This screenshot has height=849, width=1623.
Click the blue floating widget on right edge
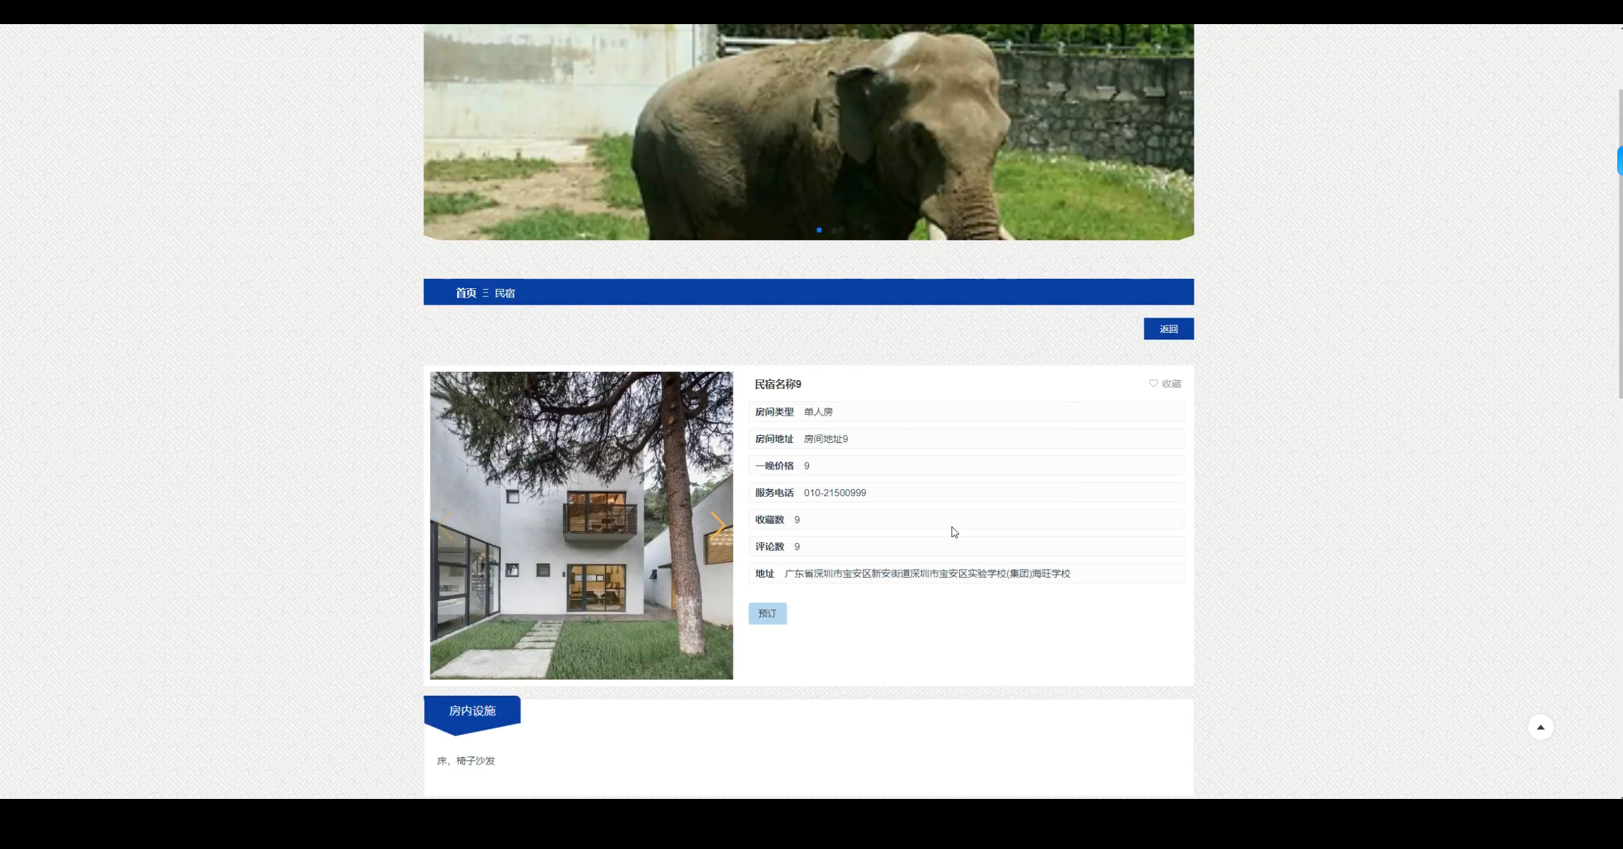pos(1619,160)
